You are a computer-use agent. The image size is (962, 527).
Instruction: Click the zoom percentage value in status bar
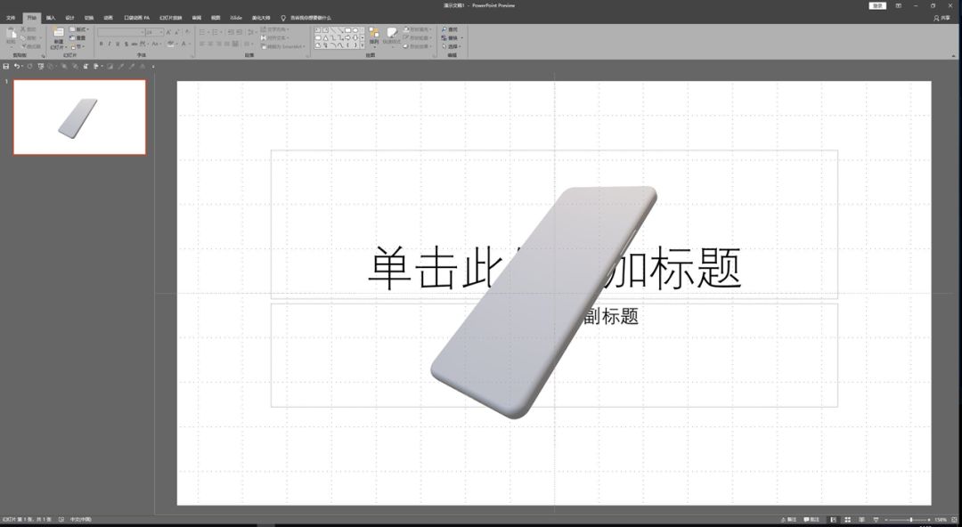tap(941, 520)
